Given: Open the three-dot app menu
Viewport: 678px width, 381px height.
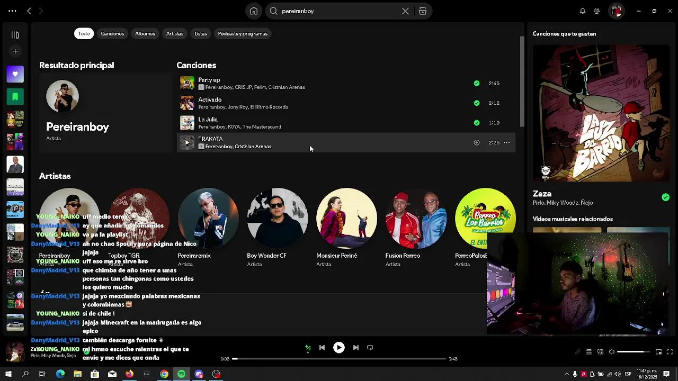Looking at the screenshot, I should [x=12, y=11].
